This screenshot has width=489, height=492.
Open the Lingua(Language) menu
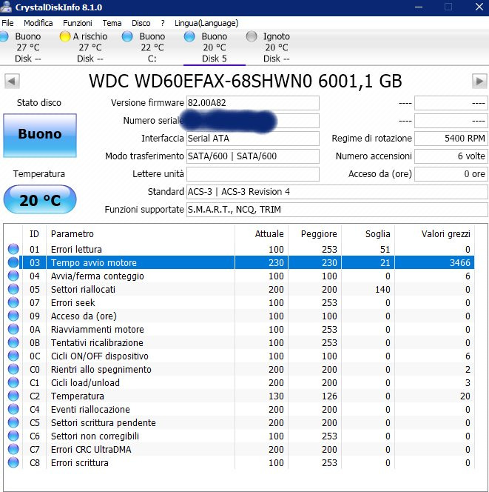(x=206, y=23)
